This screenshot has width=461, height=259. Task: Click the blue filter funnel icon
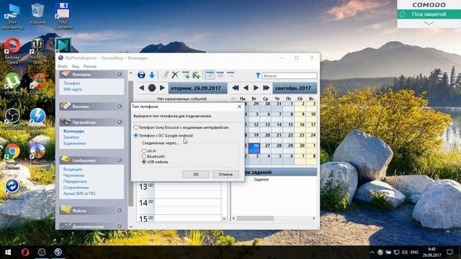(258, 76)
